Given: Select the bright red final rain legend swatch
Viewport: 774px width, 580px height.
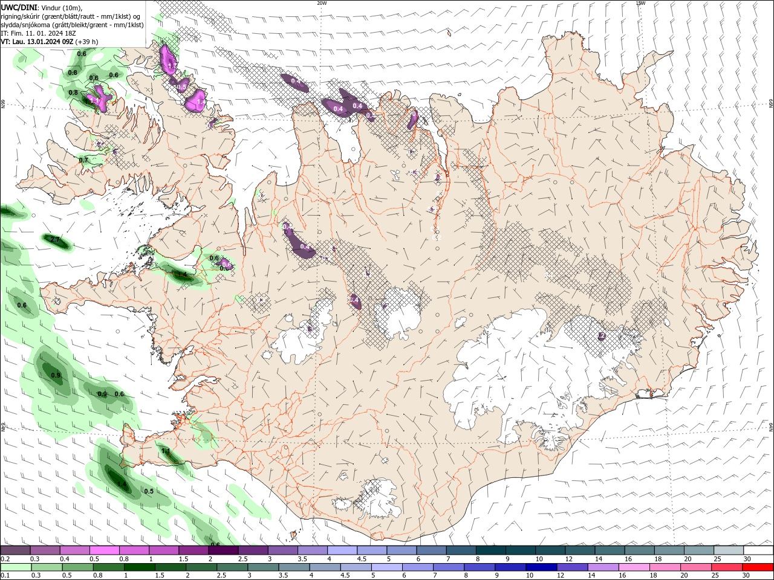Looking at the screenshot, I should (x=758, y=567).
